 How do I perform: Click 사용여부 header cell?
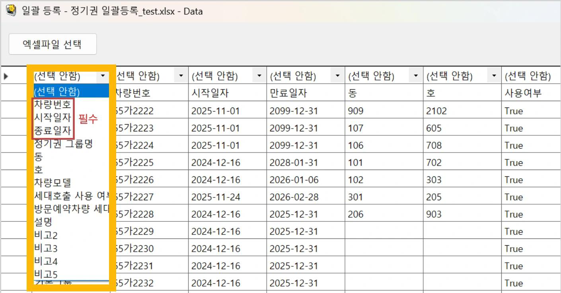(532, 93)
